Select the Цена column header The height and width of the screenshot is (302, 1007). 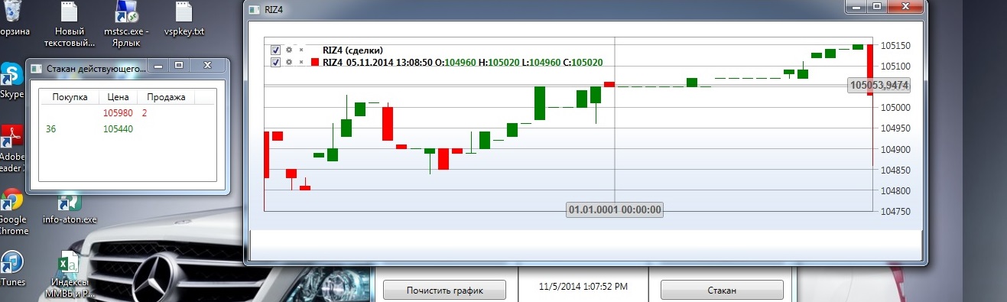point(118,97)
